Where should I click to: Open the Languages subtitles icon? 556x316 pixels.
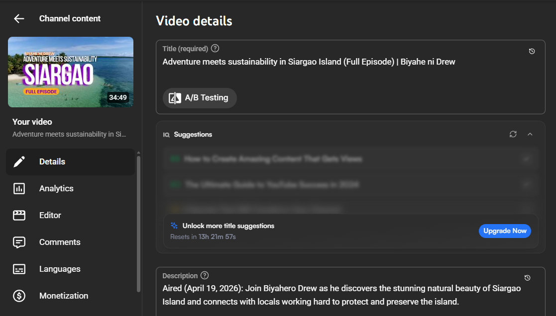pyautogui.click(x=19, y=269)
